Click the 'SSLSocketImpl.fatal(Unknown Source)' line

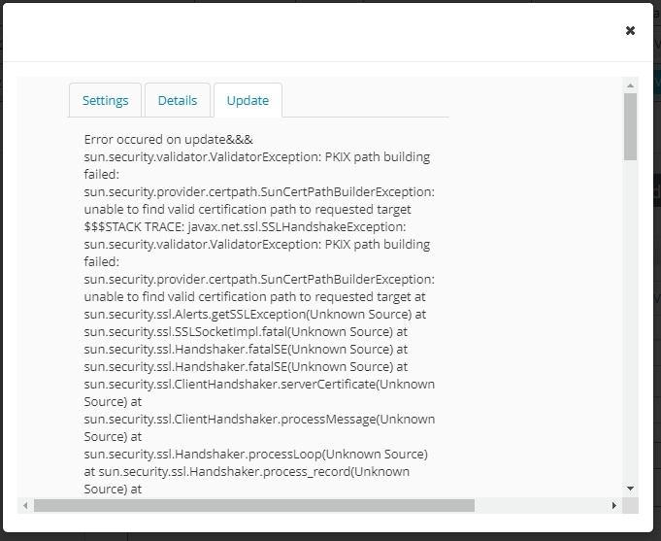[x=247, y=331]
